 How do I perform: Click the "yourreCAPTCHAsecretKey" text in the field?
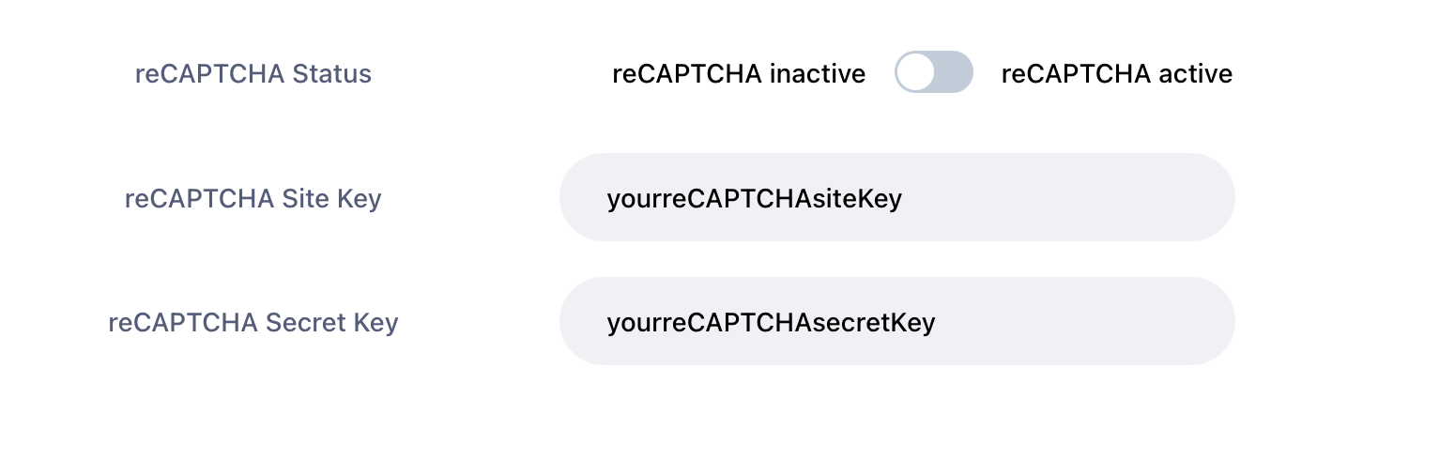pos(771,322)
